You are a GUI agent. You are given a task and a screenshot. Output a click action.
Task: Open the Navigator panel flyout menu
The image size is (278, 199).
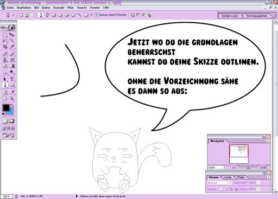click(268, 141)
